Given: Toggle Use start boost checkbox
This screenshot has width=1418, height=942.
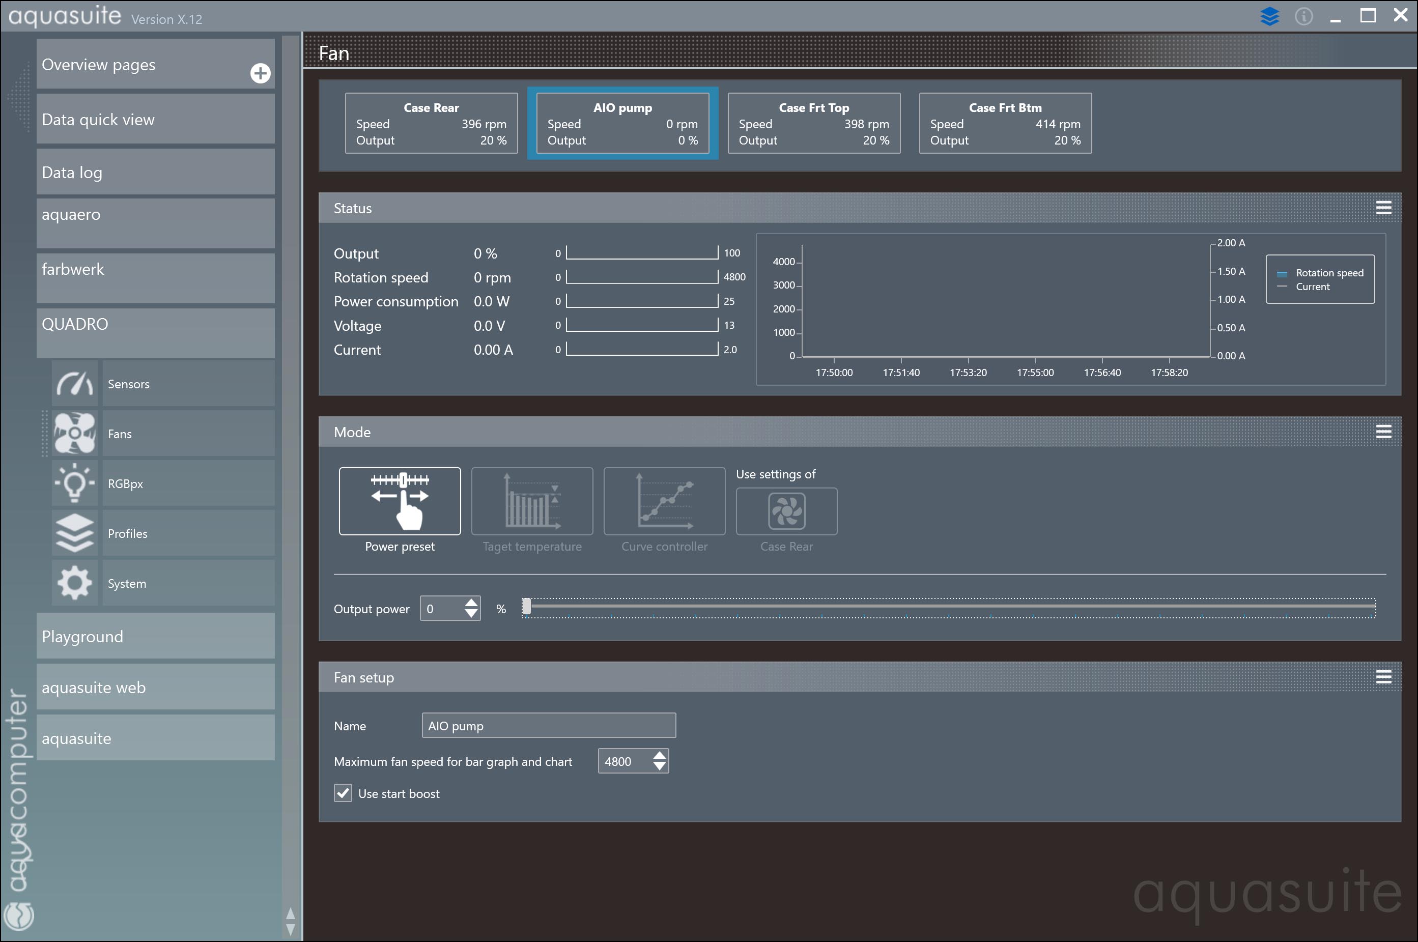Looking at the screenshot, I should (x=343, y=793).
